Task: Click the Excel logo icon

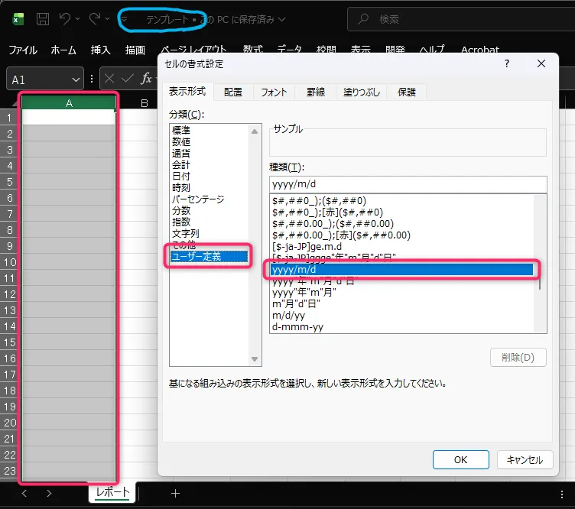Action: click(x=18, y=18)
